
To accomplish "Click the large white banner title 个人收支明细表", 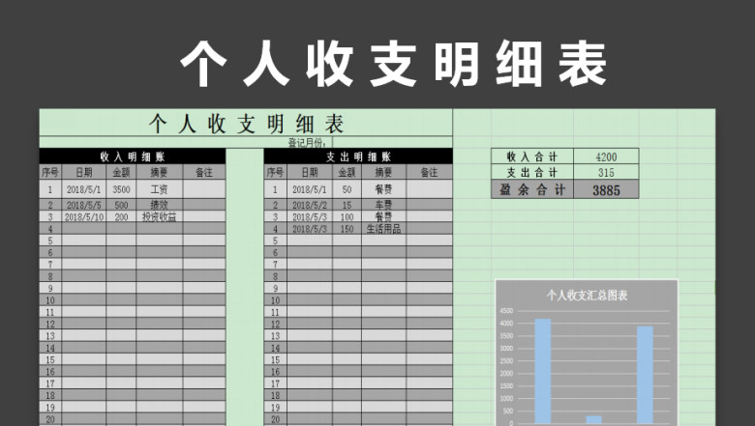I will click(393, 64).
